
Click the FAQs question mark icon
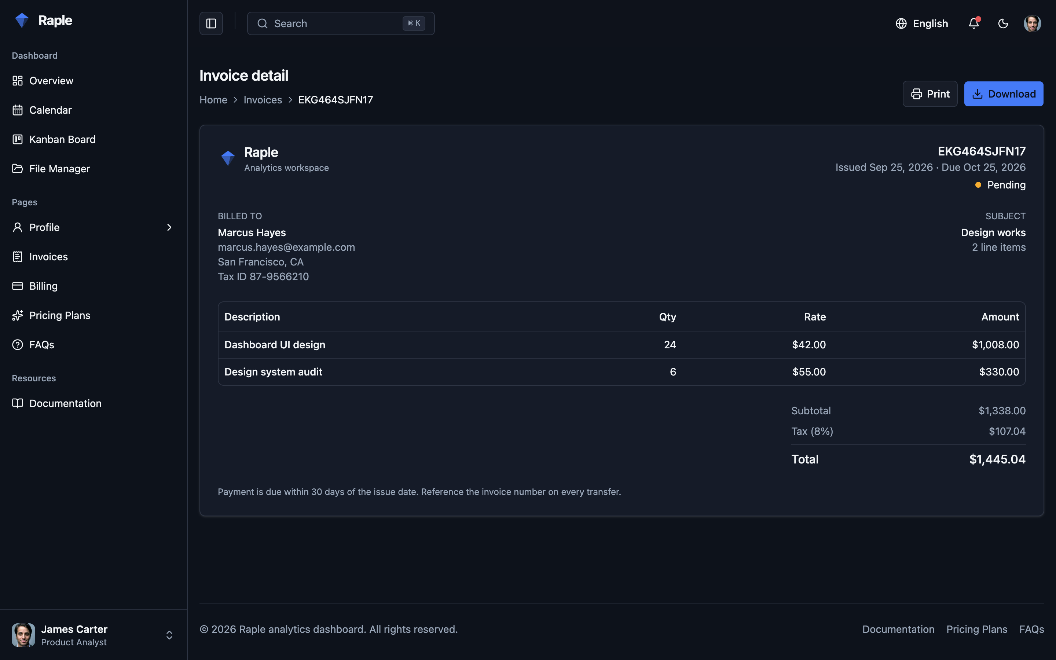click(18, 344)
